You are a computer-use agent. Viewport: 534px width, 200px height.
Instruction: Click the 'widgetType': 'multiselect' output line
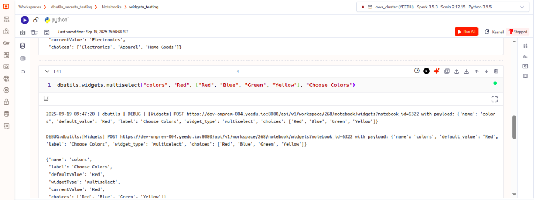click(85, 182)
